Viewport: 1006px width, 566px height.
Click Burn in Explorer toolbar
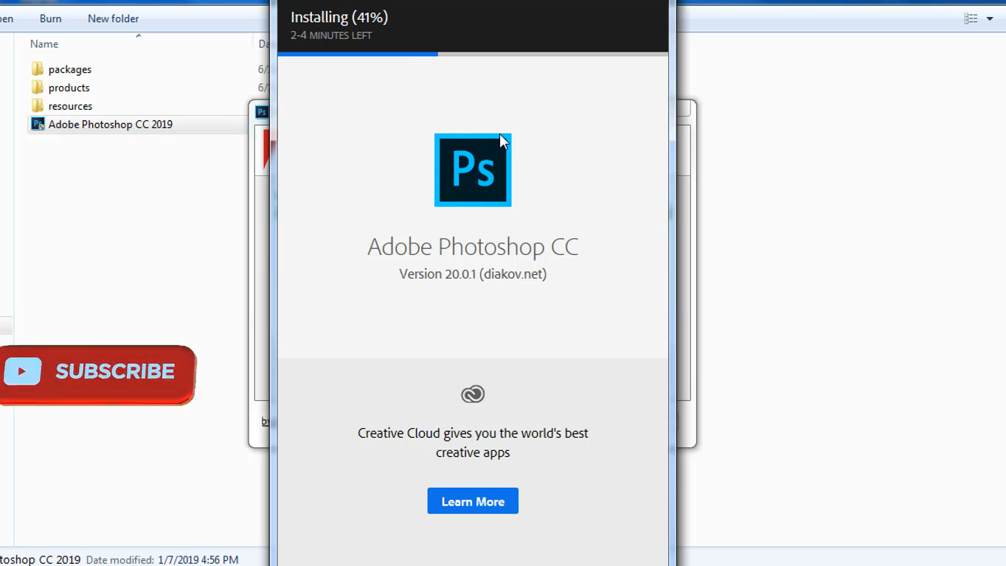click(x=51, y=18)
